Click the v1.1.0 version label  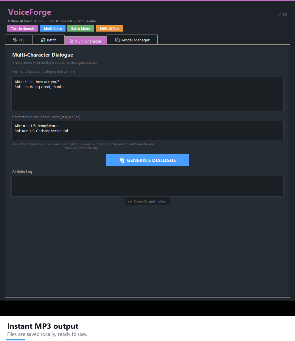click(282, 15)
